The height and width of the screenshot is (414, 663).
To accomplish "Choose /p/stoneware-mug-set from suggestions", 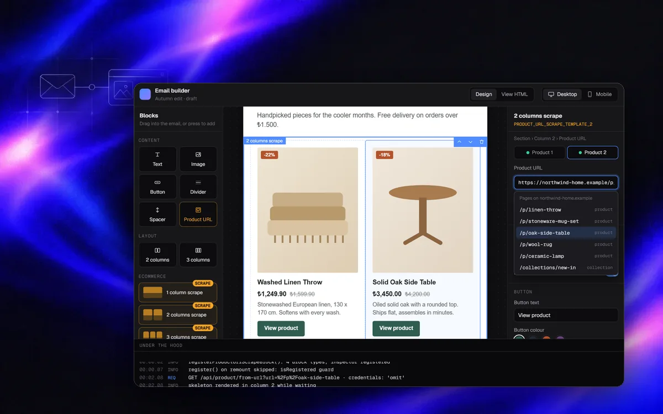I will click(x=566, y=221).
